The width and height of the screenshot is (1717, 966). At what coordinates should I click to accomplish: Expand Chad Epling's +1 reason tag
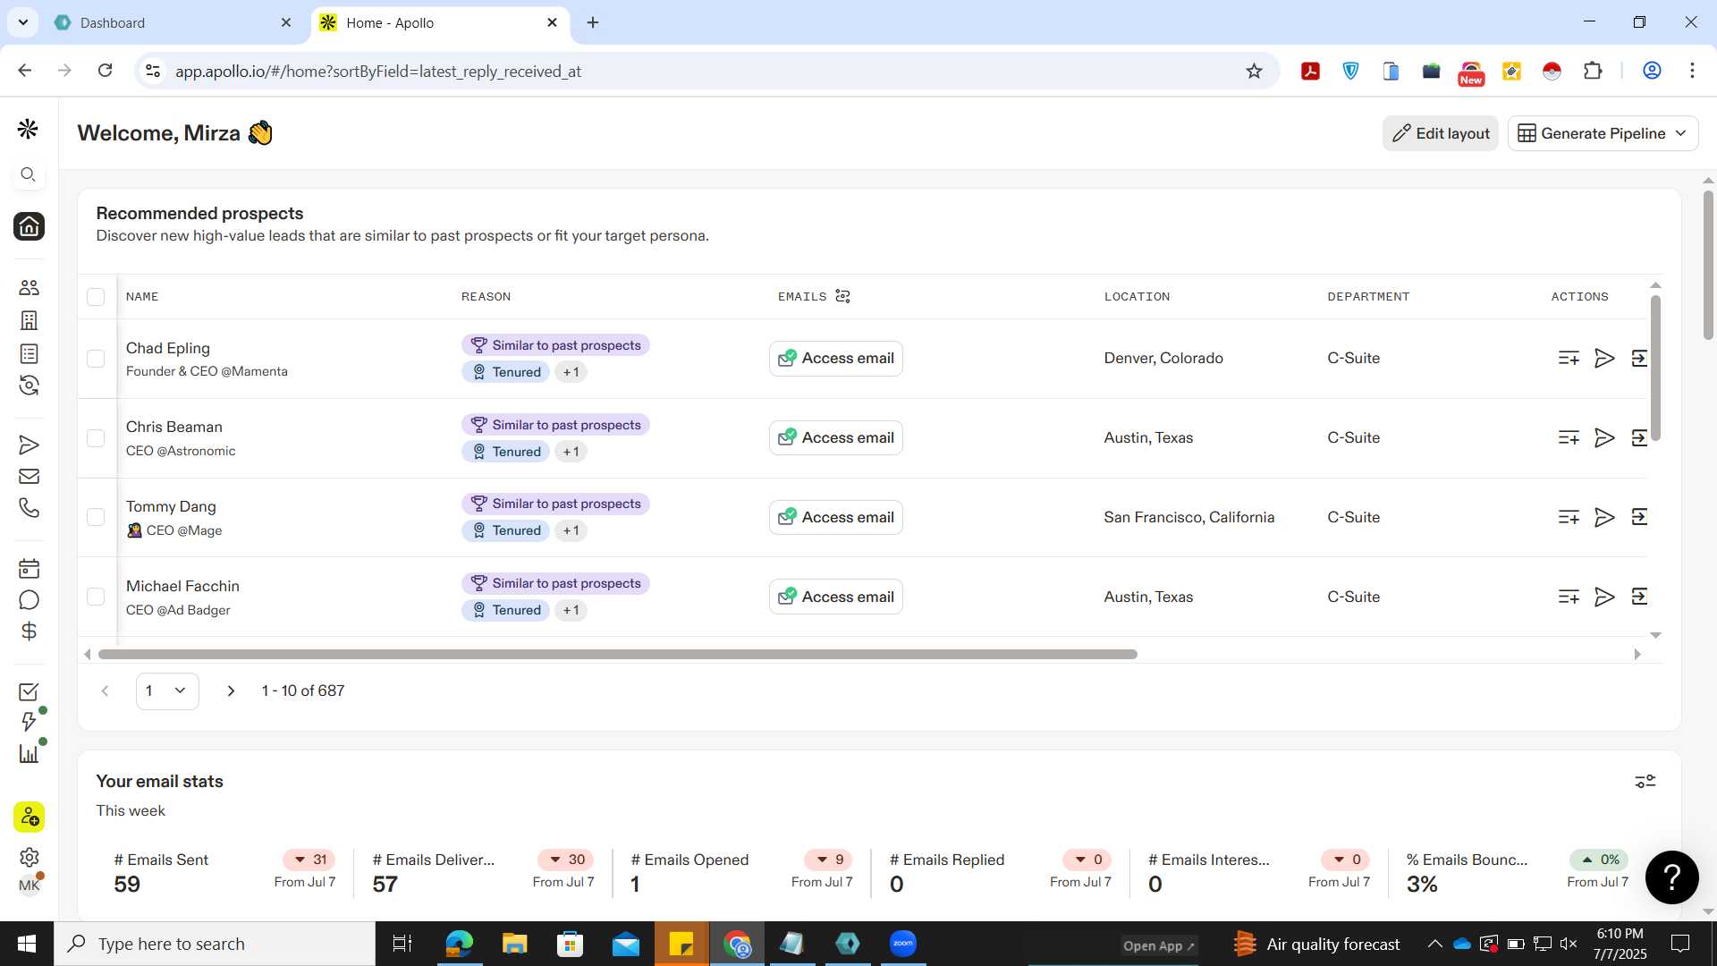pyautogui.click(x=571, y=372)
